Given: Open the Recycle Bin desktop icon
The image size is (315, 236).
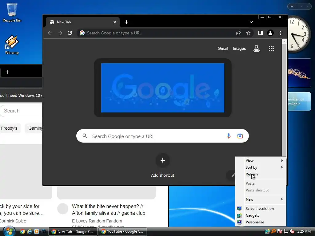Looking at the screenshot, I should click(12, 12).
